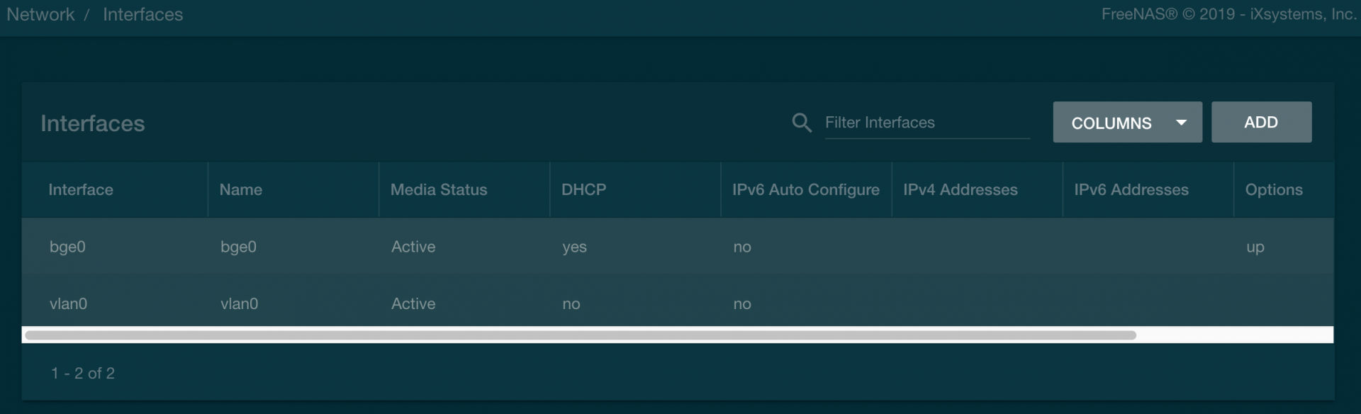Select the bge0 cell in Interface column

(67, 247)
